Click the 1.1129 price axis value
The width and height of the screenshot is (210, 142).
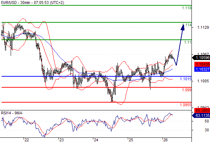203,28
